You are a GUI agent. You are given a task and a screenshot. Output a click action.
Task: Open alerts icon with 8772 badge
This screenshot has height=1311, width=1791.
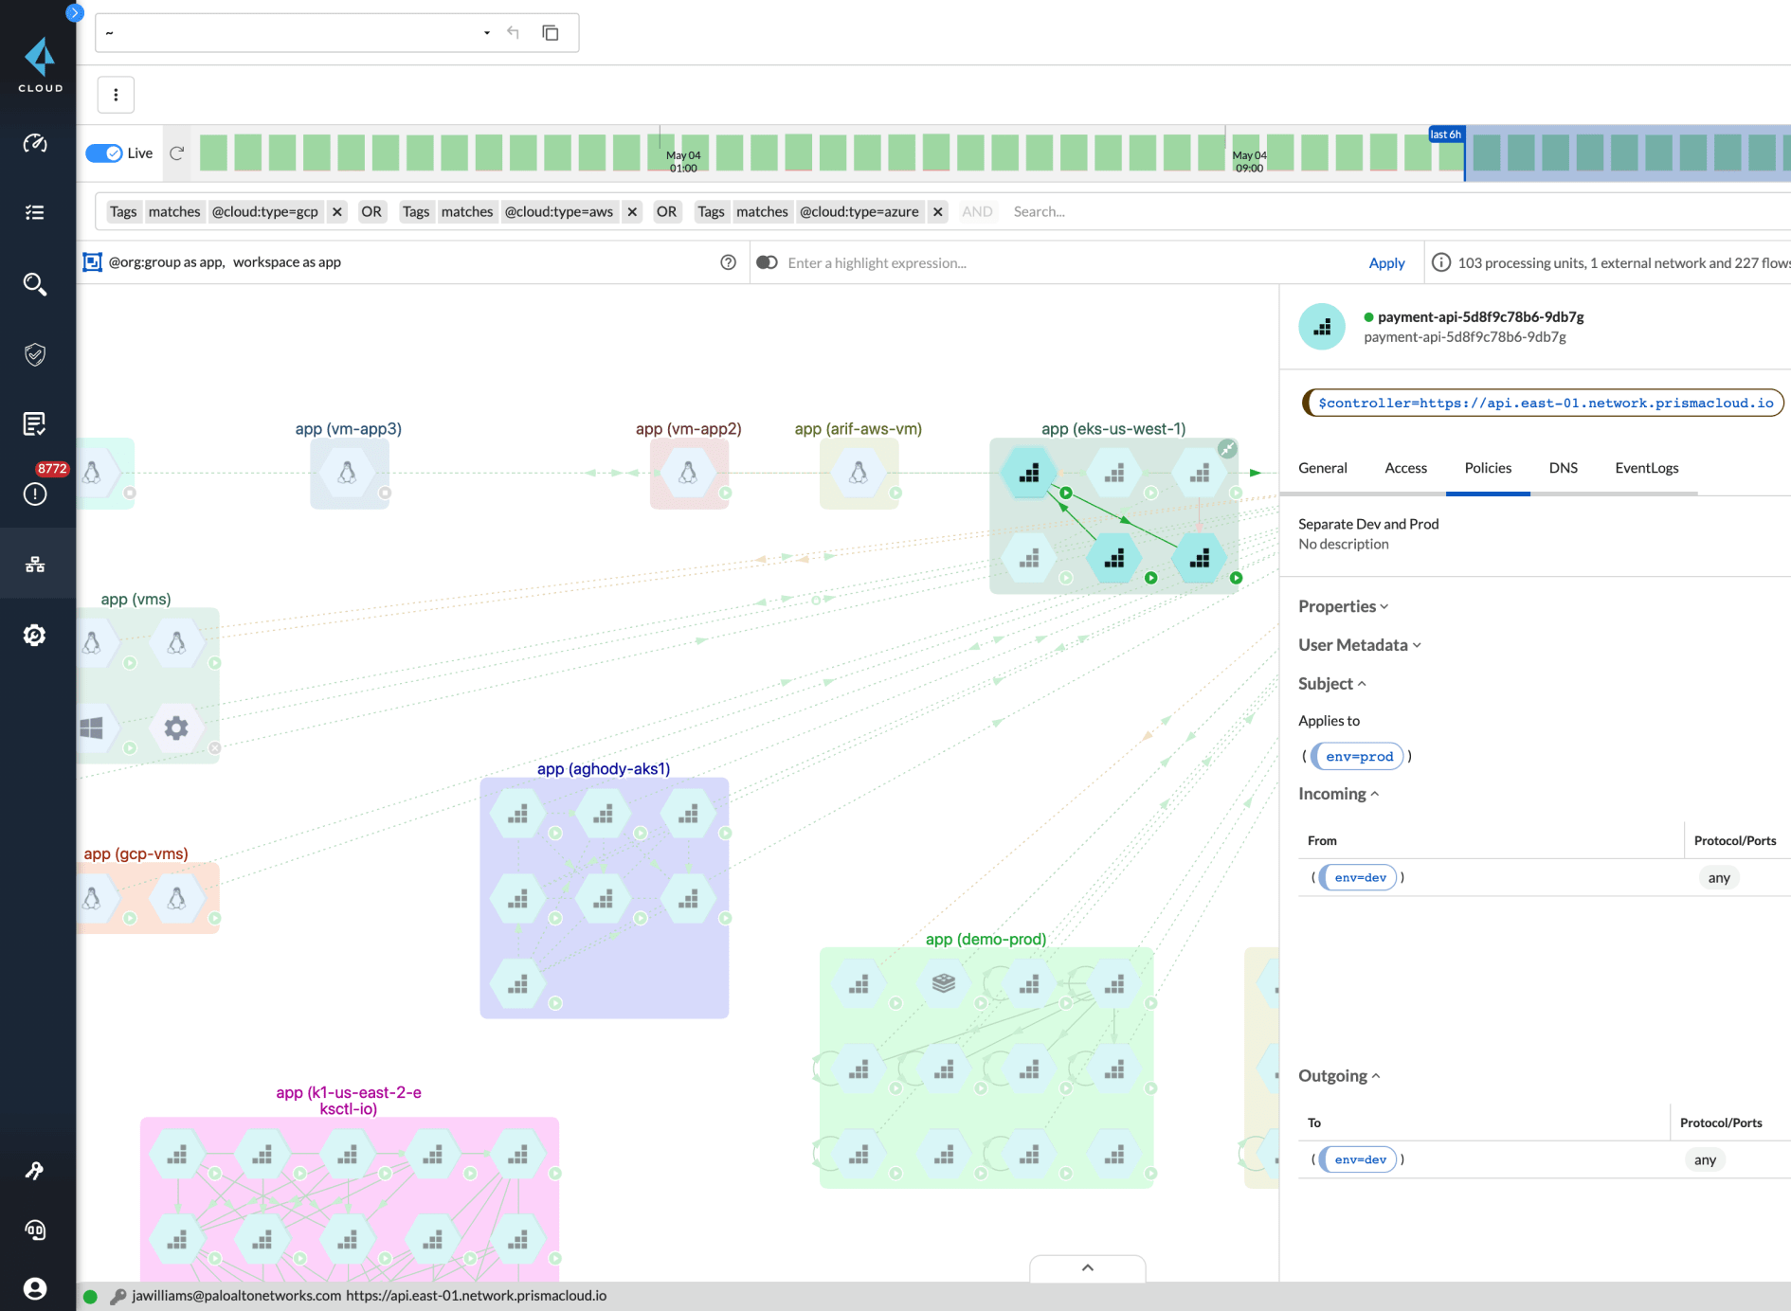coord(35,493)
